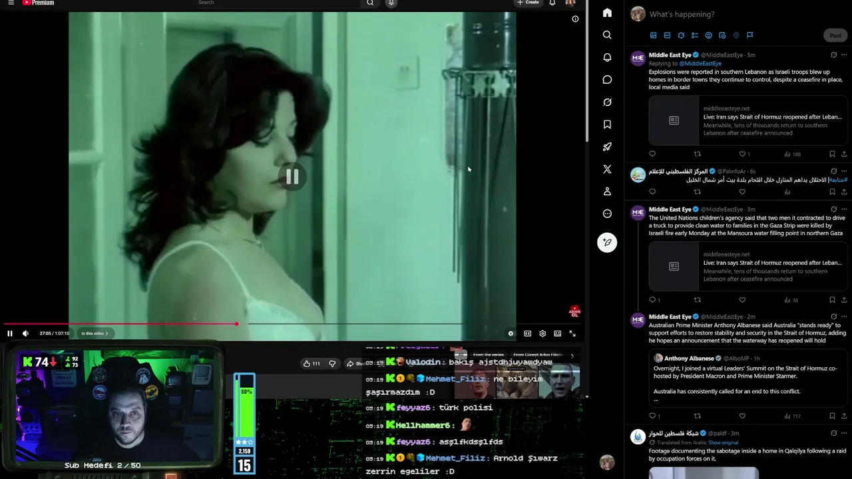Open the emoji picker for the post
Image resolution: width=852 pixels, height=479 pixels.
[x=708, y=35]
